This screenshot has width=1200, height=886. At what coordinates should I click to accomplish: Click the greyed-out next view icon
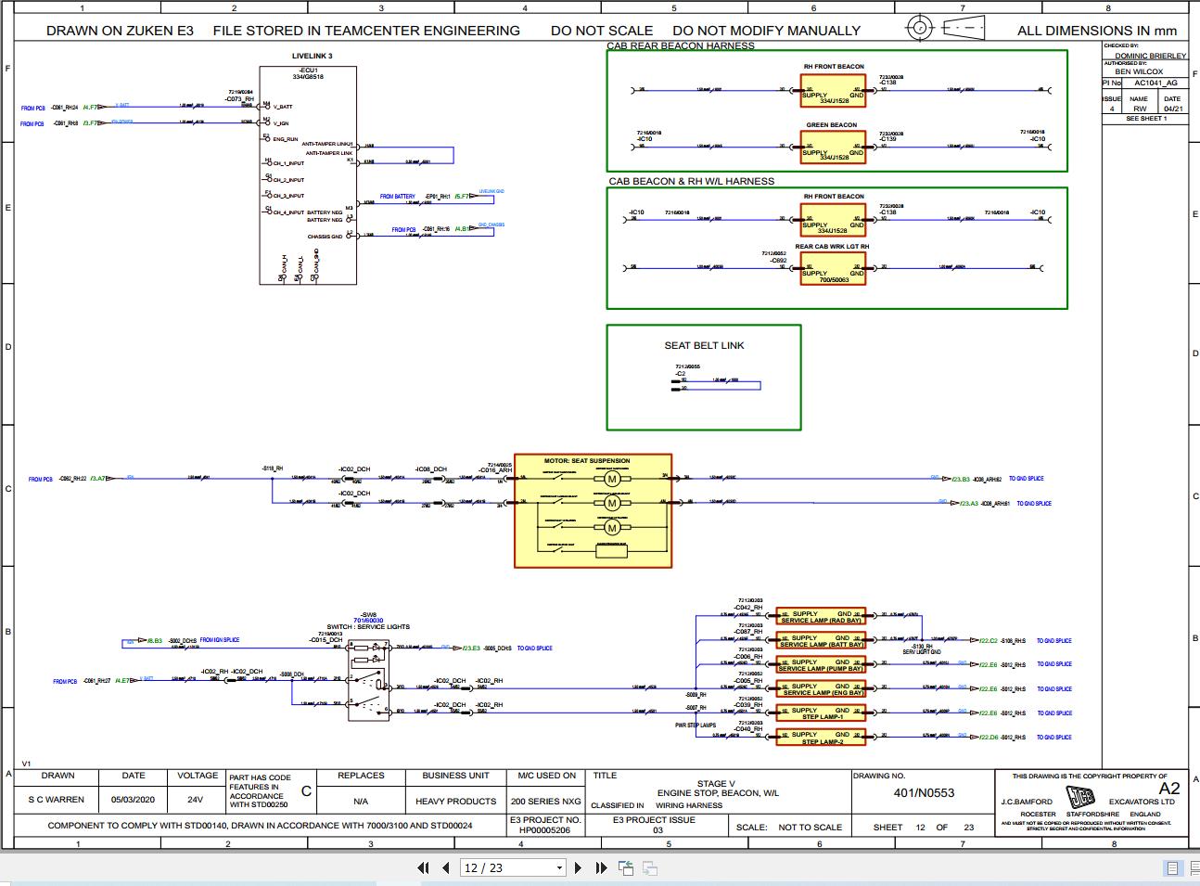[650, 867]
